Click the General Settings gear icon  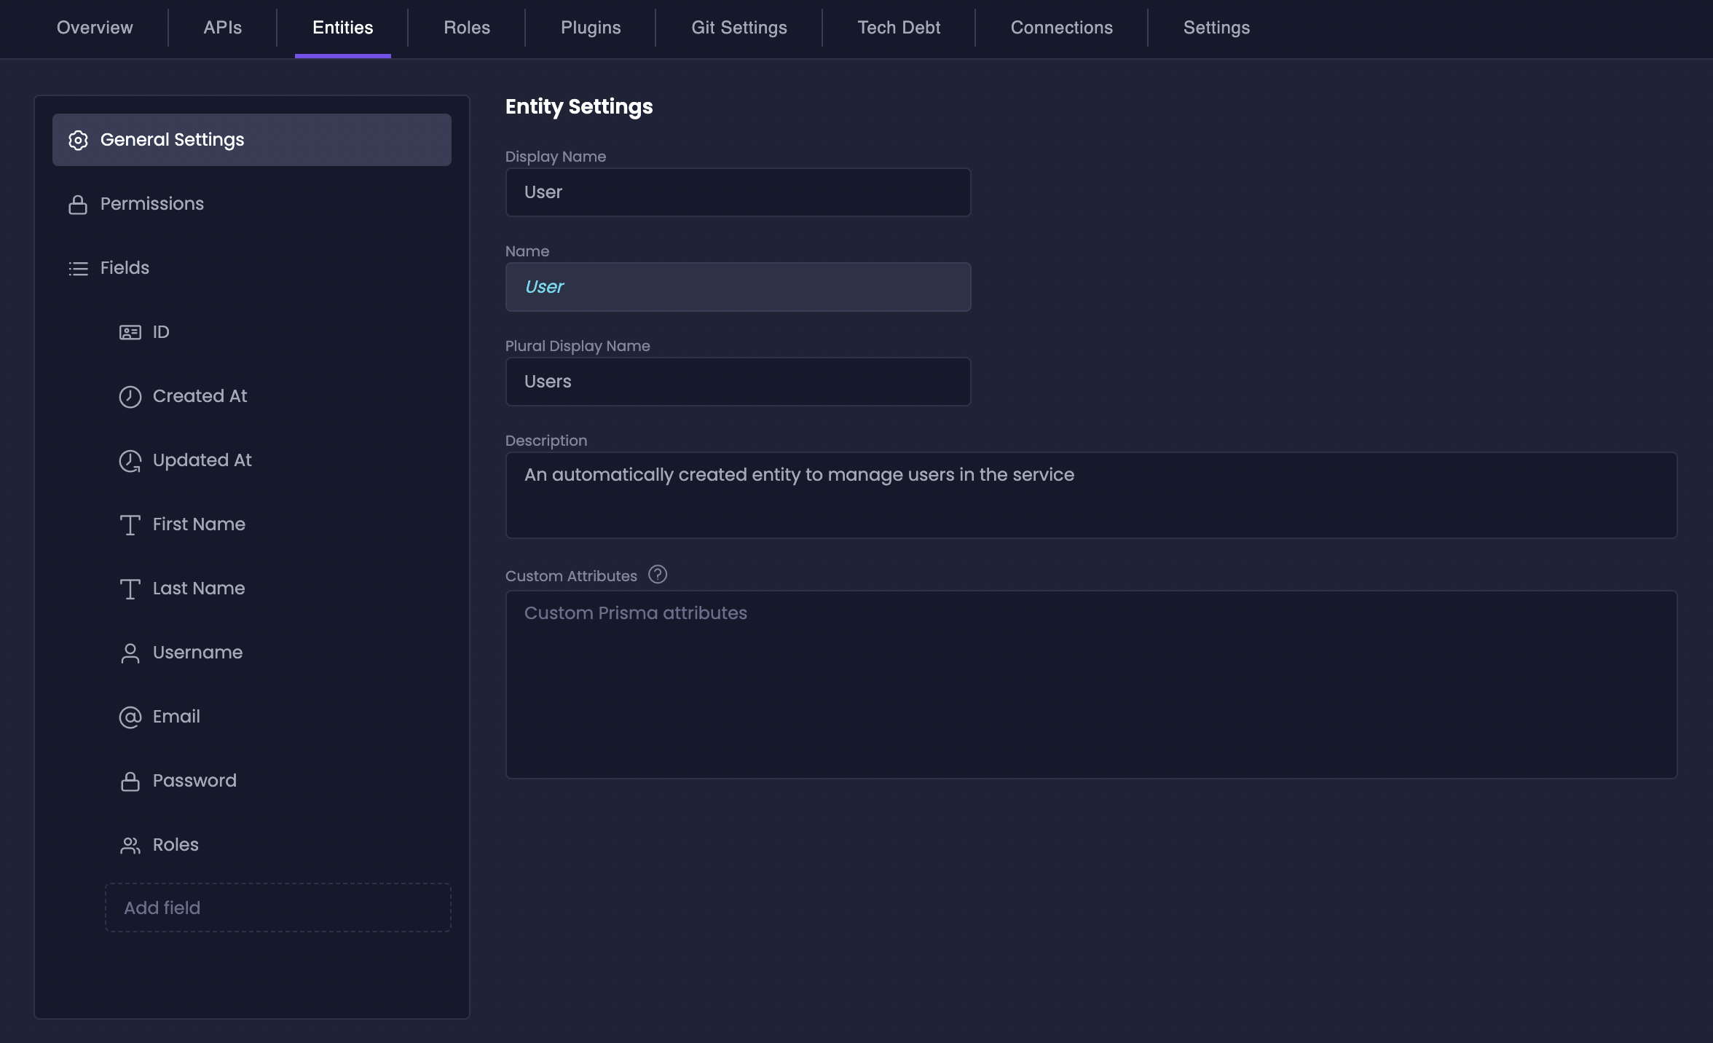[78, 140]
